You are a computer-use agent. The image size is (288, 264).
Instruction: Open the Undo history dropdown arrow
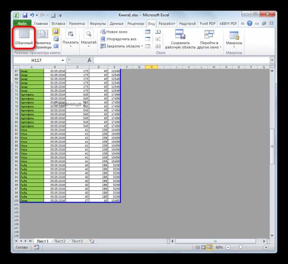click(x=37, y=15)
